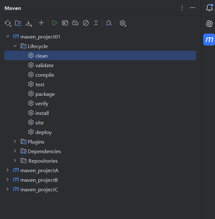The width and height of the screenshot is (215, 219).
Task: Click Download Sources and Documentation icon
Action: 29,23
